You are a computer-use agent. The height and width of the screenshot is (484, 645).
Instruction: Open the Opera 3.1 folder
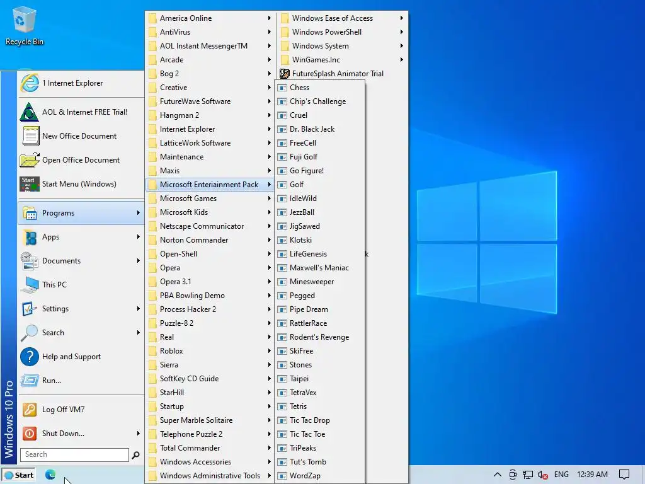(210, 282)
